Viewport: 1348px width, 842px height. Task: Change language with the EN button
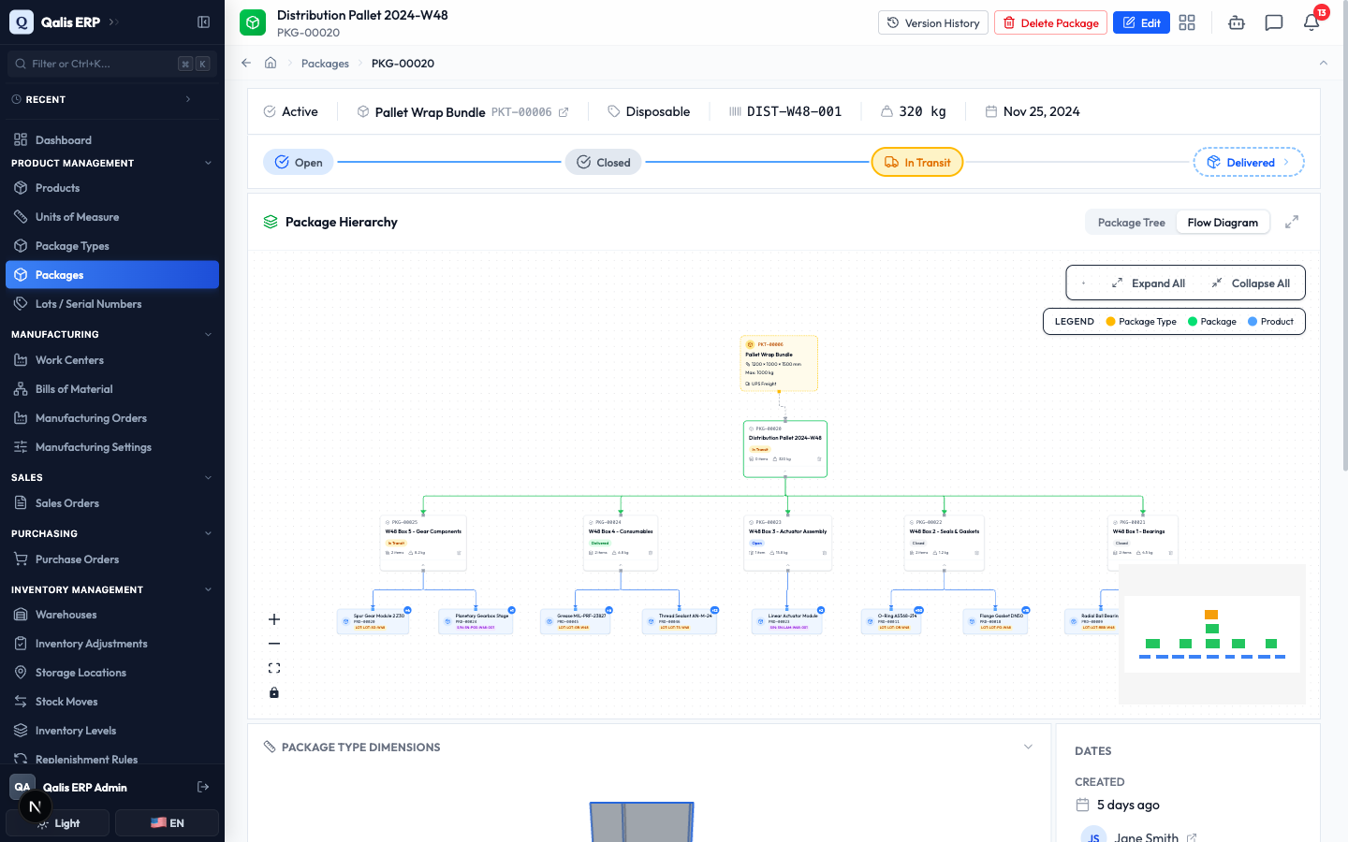167,823
